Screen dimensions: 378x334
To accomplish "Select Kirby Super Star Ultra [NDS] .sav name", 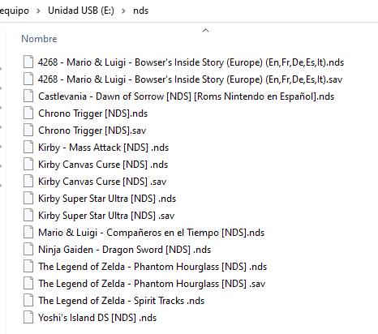I will tap(106, 216).
